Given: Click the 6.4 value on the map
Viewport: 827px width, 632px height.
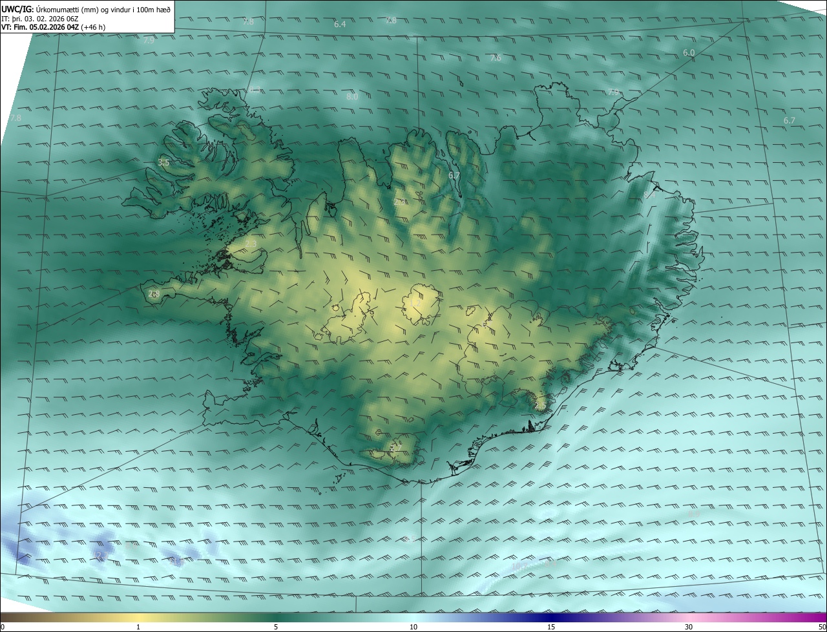Looking at the screenshot, I should (340, 24).
